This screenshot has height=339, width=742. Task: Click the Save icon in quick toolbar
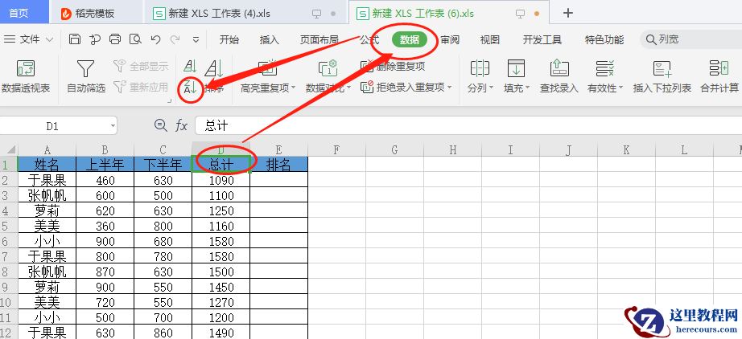75,39
